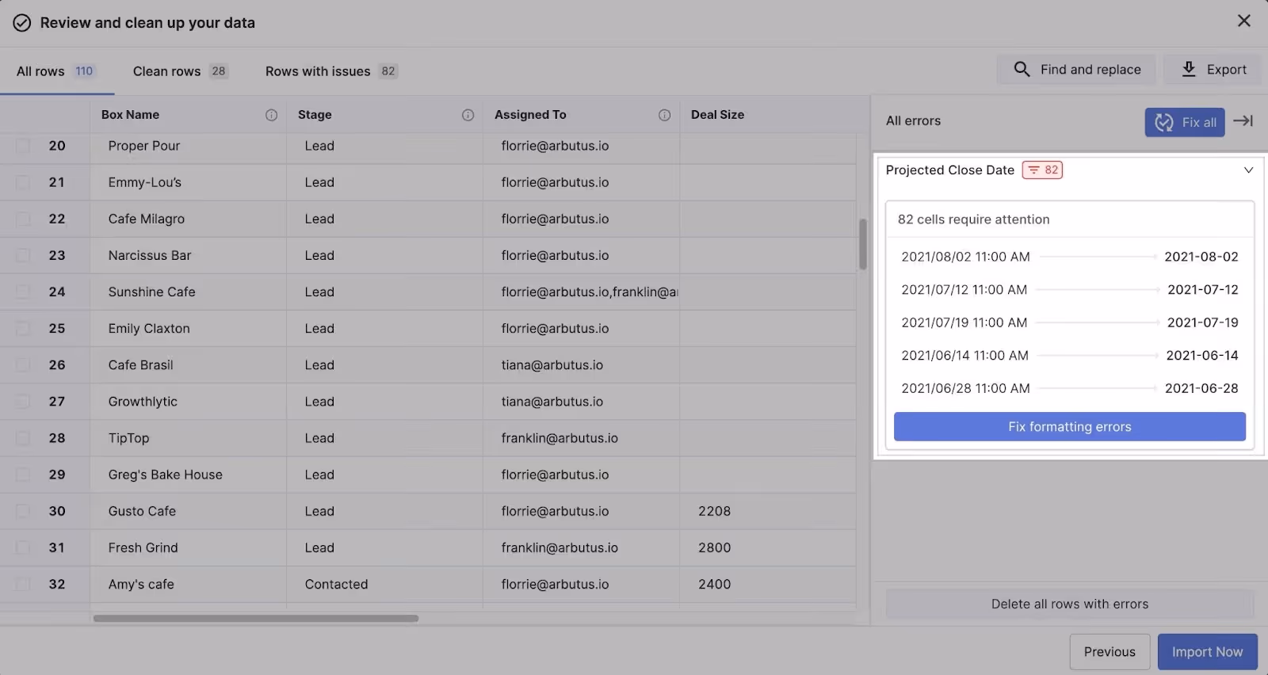Select row 30 Gusto Cafe checkbox

(23, 511)
